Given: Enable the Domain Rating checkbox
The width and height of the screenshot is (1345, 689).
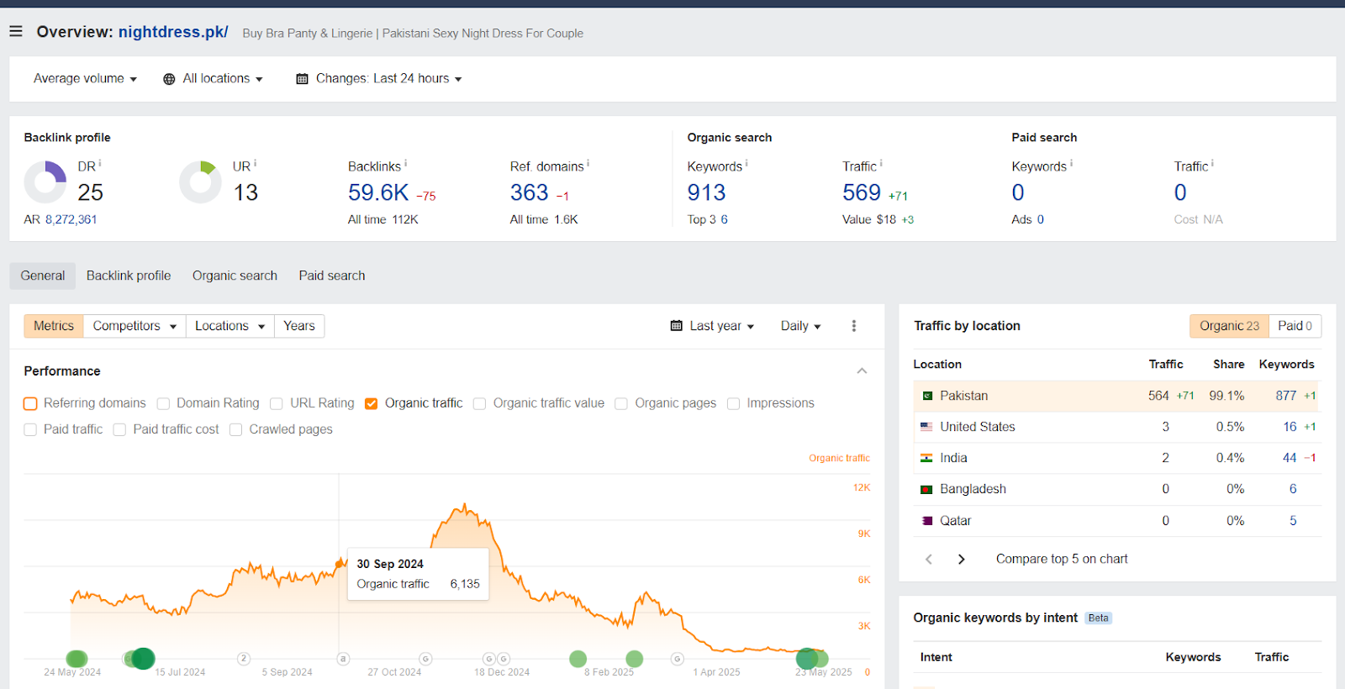Looking at the screenshot, I should pyautogui.click(x=163, y=403).
